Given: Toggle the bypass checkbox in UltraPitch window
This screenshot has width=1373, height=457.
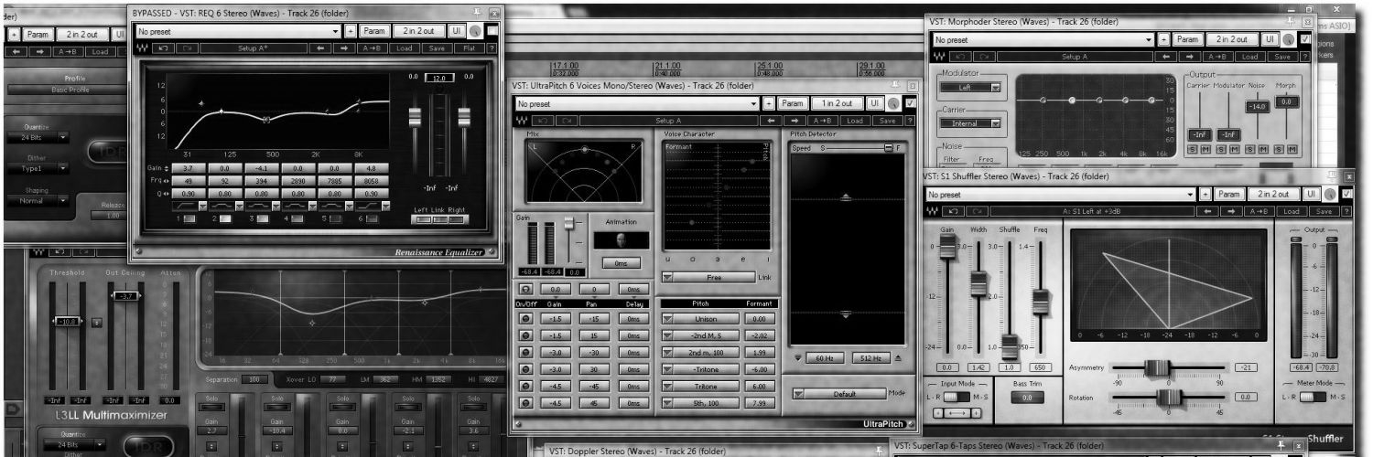Looking at the screenshot, I should pos(910,104).
